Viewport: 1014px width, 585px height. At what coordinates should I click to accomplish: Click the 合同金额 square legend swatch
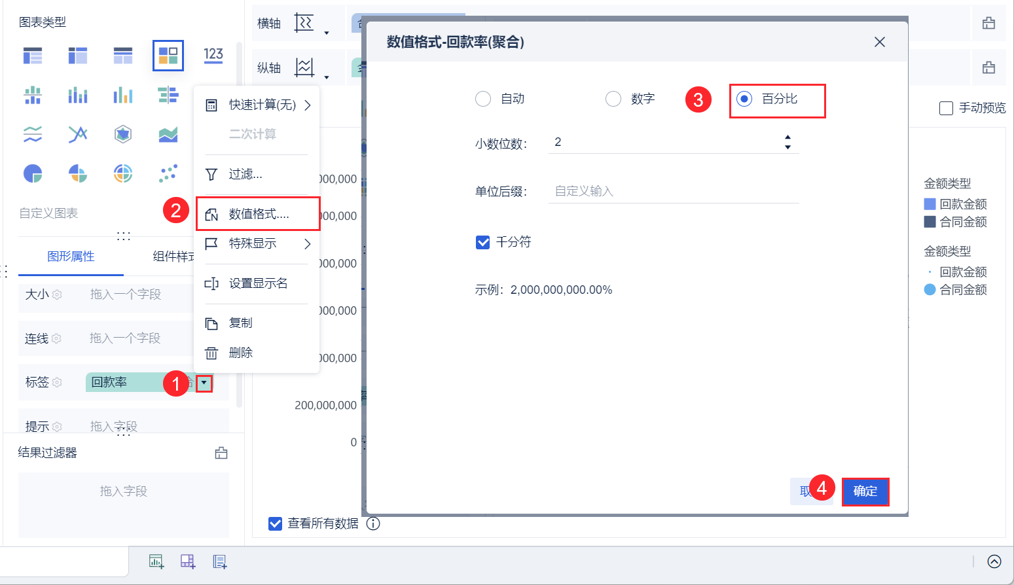coord(930,222)
